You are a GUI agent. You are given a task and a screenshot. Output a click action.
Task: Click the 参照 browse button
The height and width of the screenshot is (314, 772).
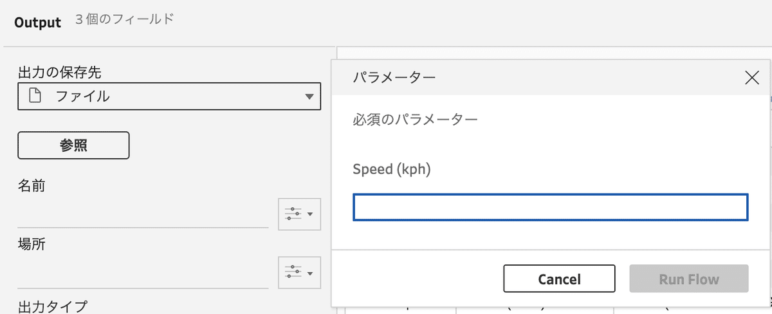coord(73,145)
